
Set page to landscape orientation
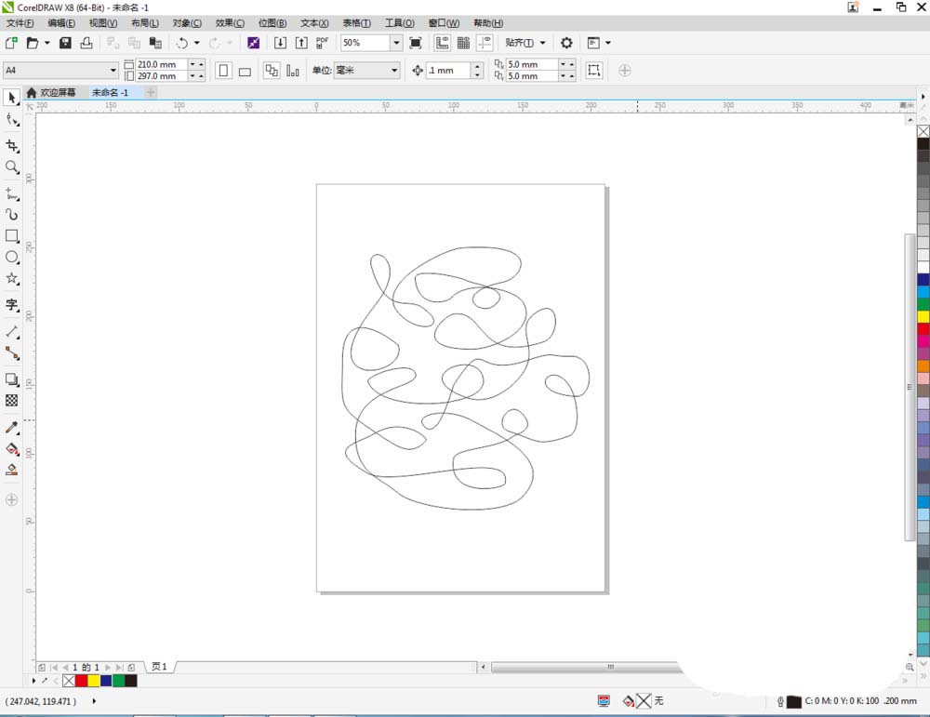(245, 71)
